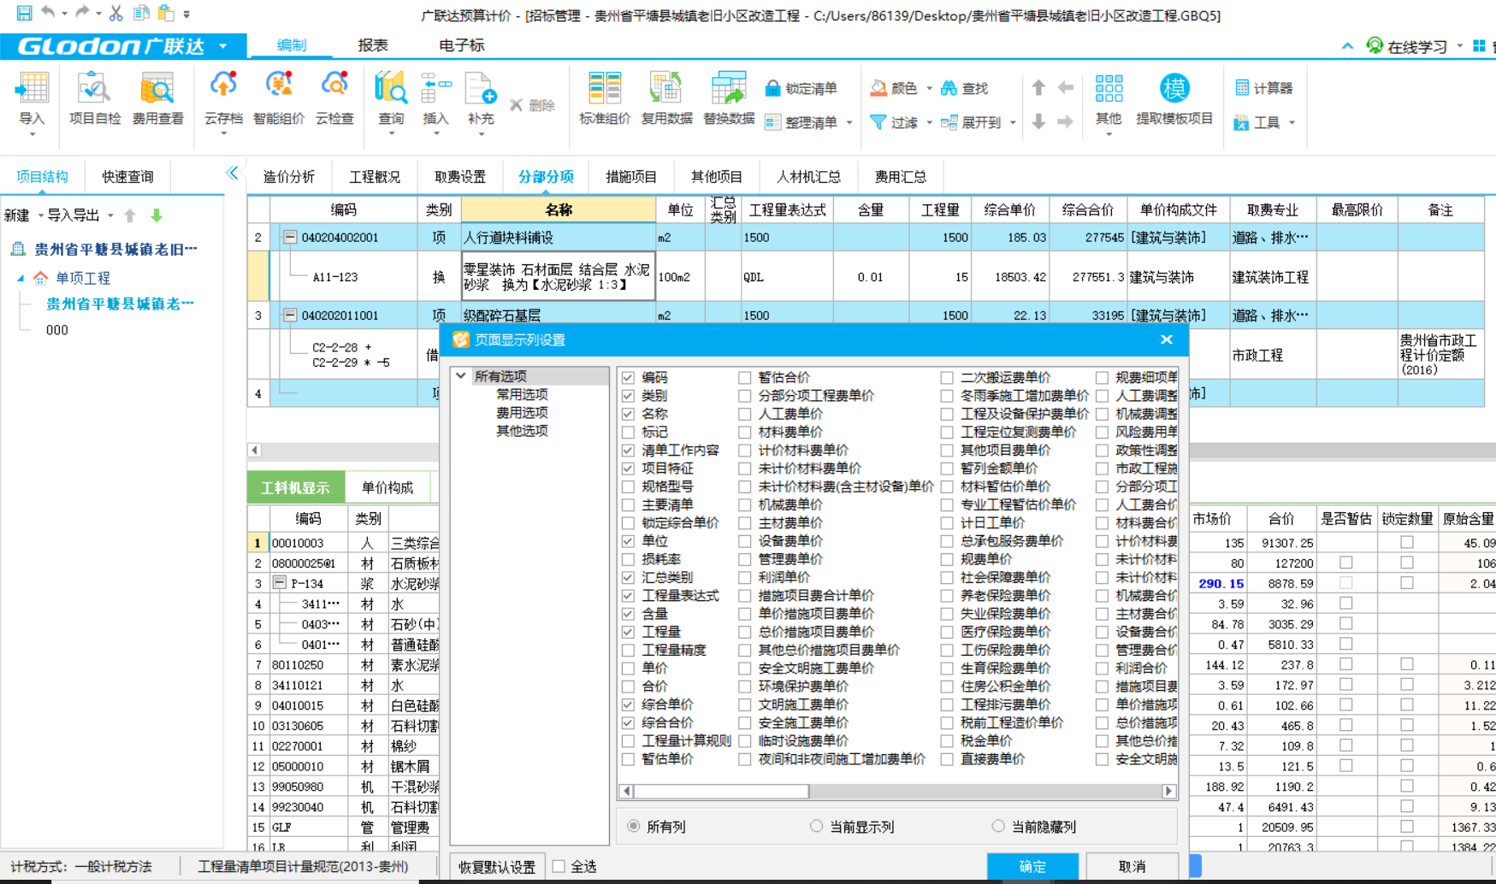Click the dialog's horizontal scrollbar right arrow
This screenshot has height=884, width=1496.
tap(1169, 791)
